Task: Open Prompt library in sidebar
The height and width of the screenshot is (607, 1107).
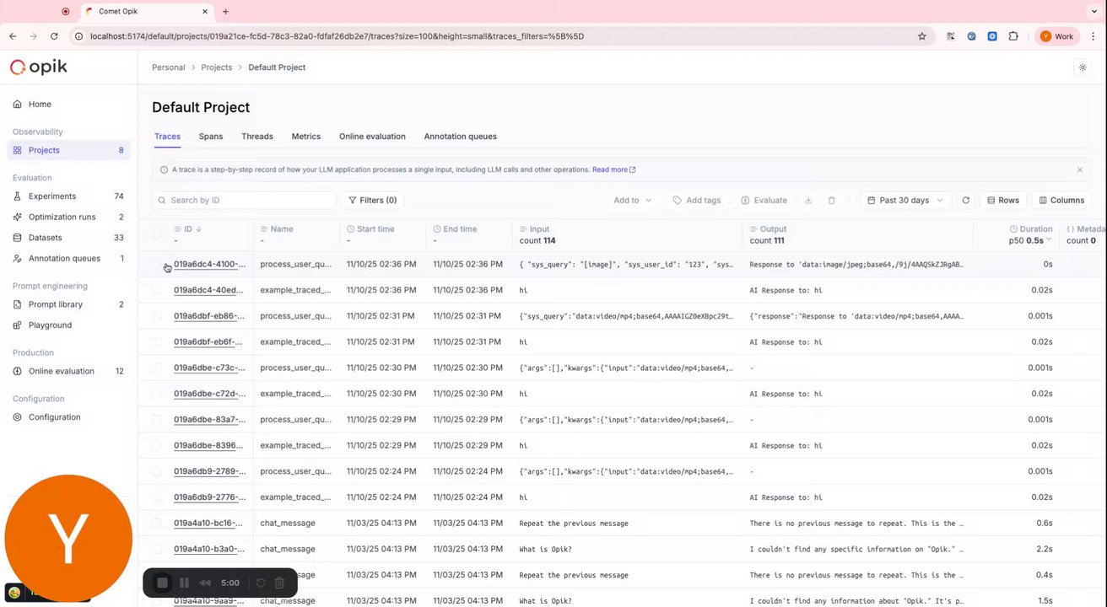Action: [68, 304]
